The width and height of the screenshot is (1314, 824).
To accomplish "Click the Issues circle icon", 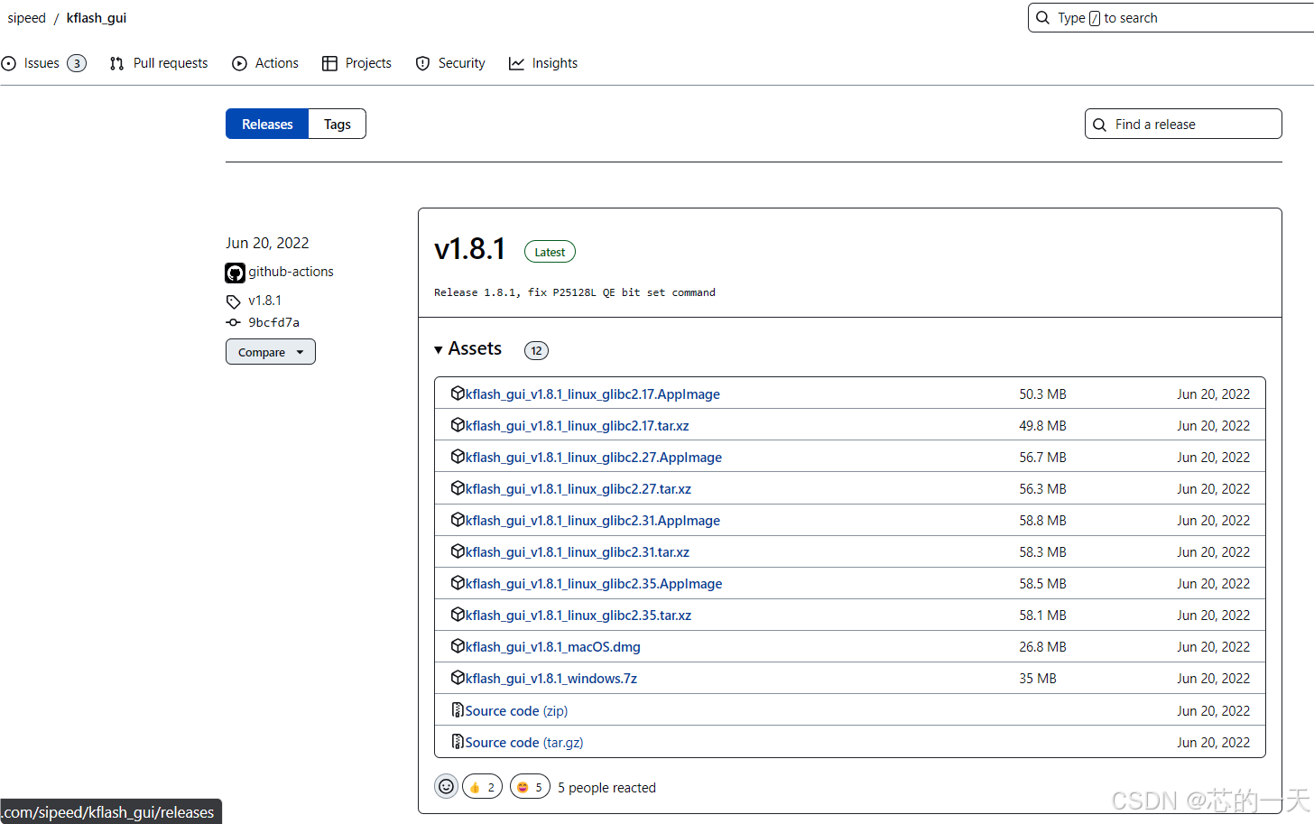I will 9,63.
